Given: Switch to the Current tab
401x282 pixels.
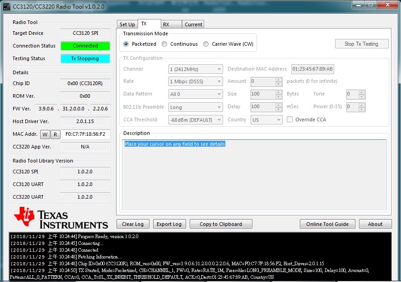Looking at the screenshot, I should click(193, 24).
